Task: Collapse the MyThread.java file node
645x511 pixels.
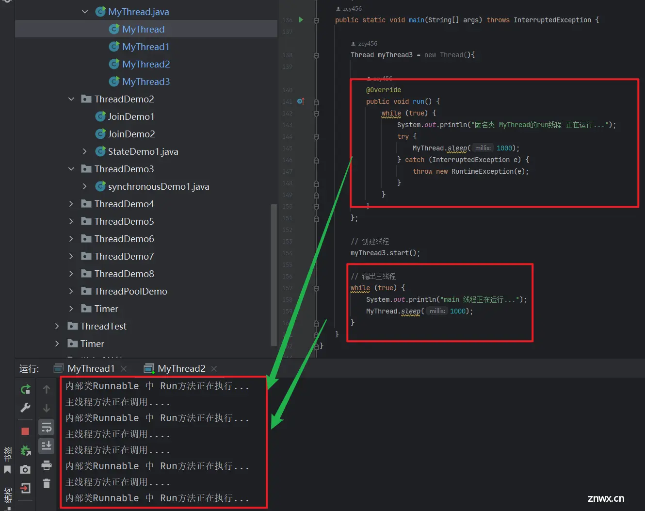Action: 85,12
